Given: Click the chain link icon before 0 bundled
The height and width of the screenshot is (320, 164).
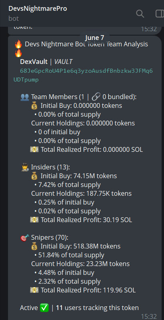Looking at the screenshot, I should click(x=96, y=97).
